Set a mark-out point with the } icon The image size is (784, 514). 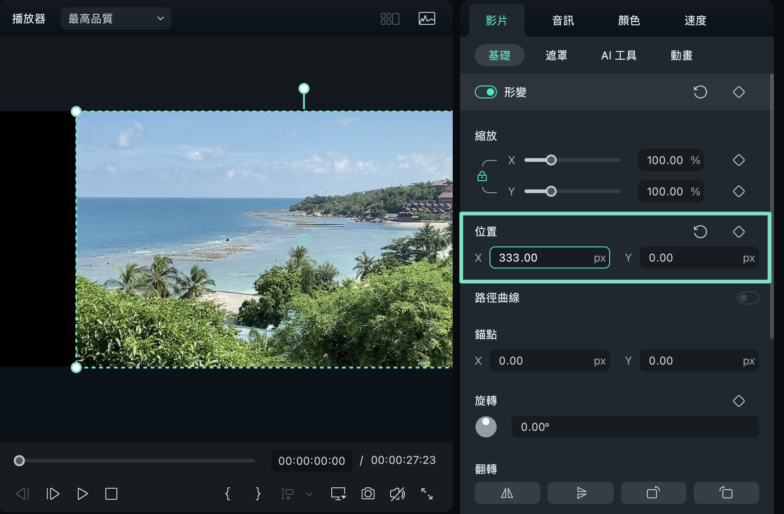(x=258, y=493)
